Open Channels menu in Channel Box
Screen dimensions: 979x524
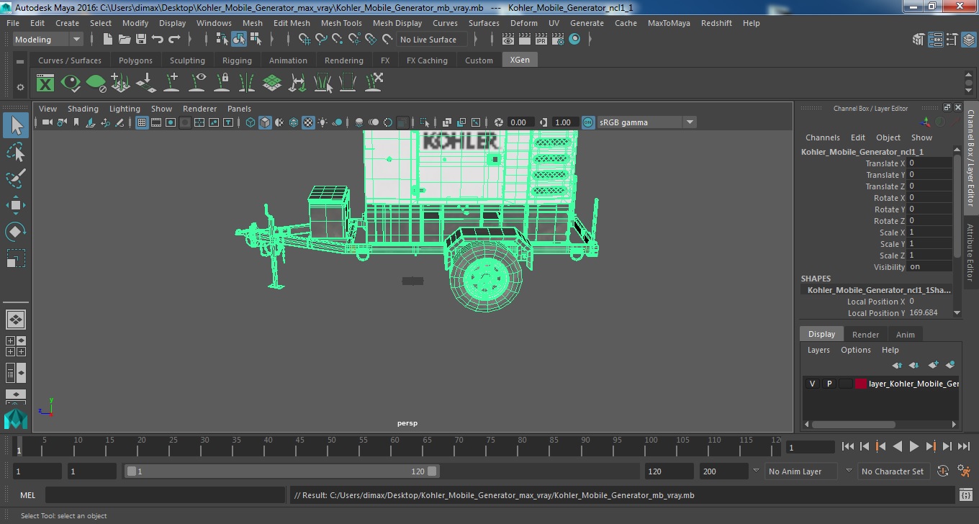click(822, 137)
